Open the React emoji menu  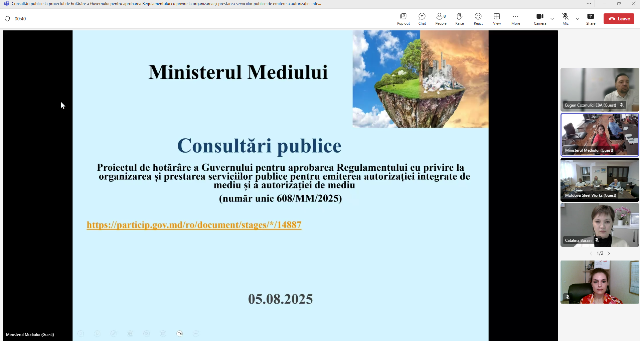478,19
